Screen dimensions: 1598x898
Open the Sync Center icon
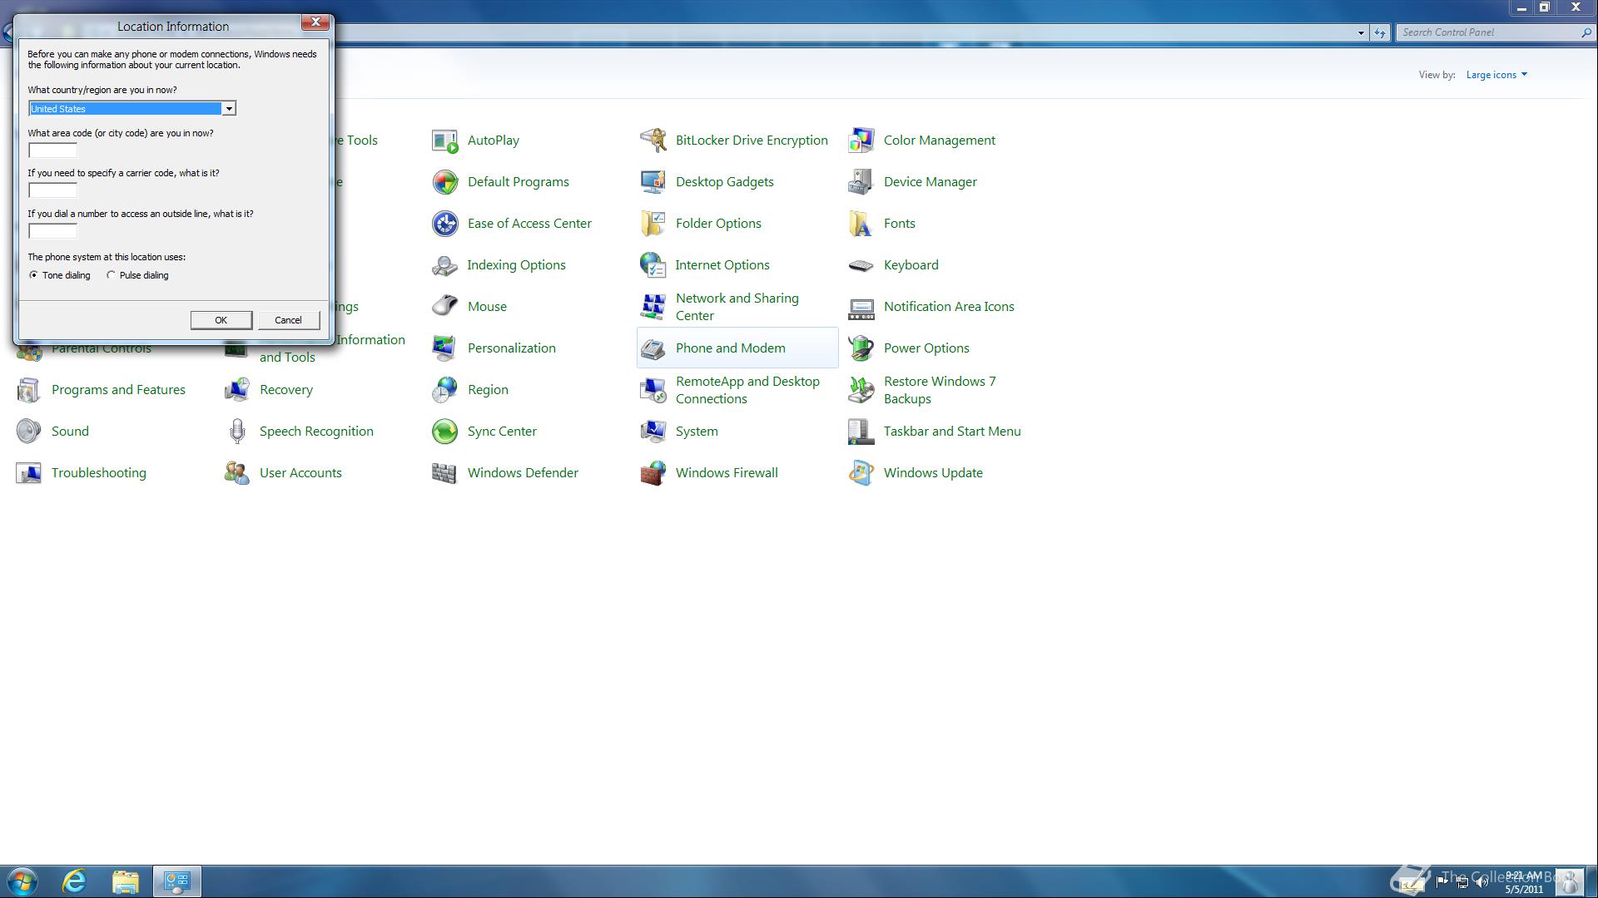(x=444, y=432)
